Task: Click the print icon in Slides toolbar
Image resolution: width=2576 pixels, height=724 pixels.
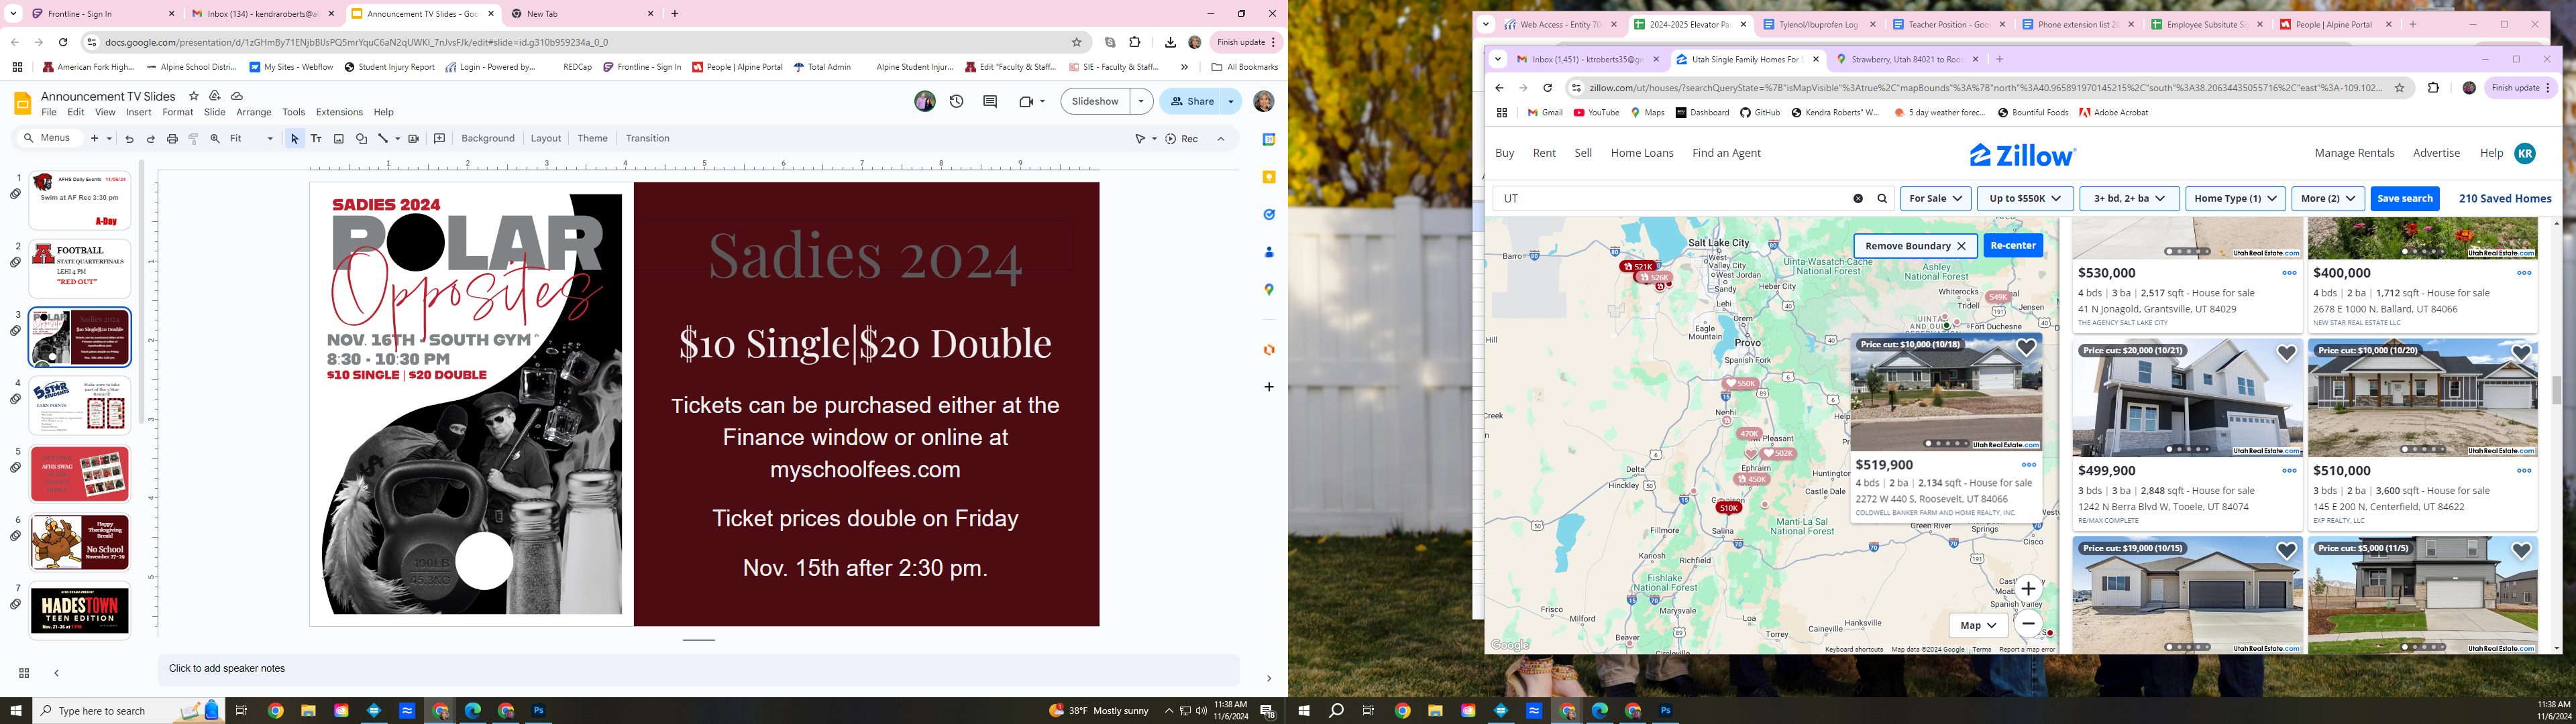Action: [172, 139]
